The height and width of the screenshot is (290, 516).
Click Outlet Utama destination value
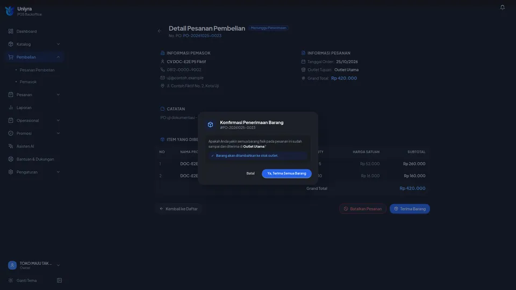[346, 70]
